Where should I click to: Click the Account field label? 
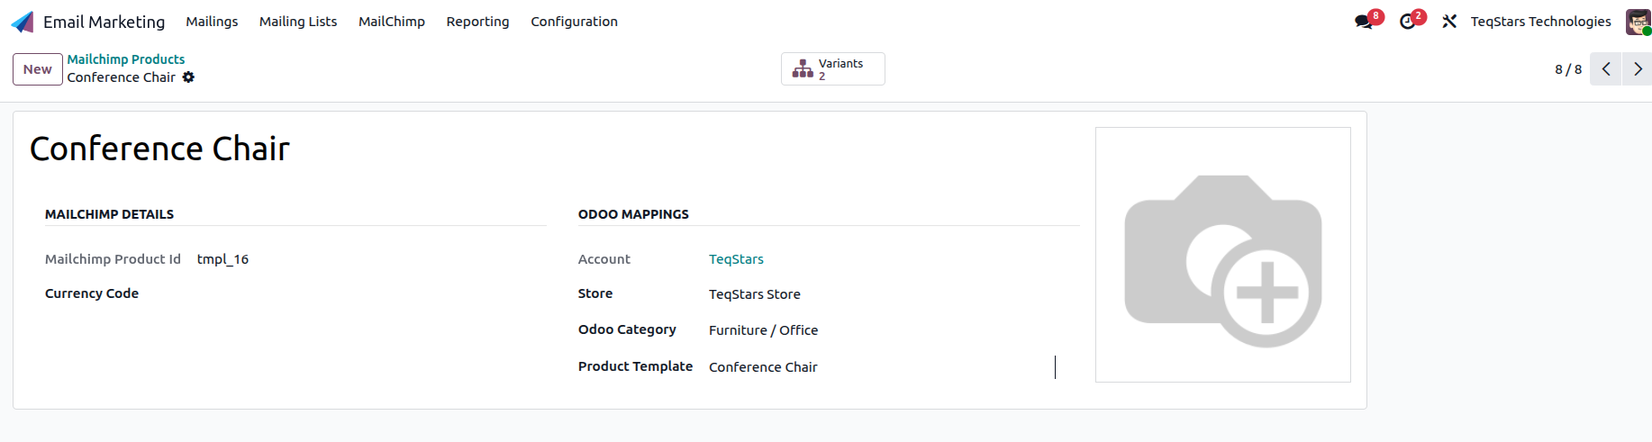click(604, 259)
